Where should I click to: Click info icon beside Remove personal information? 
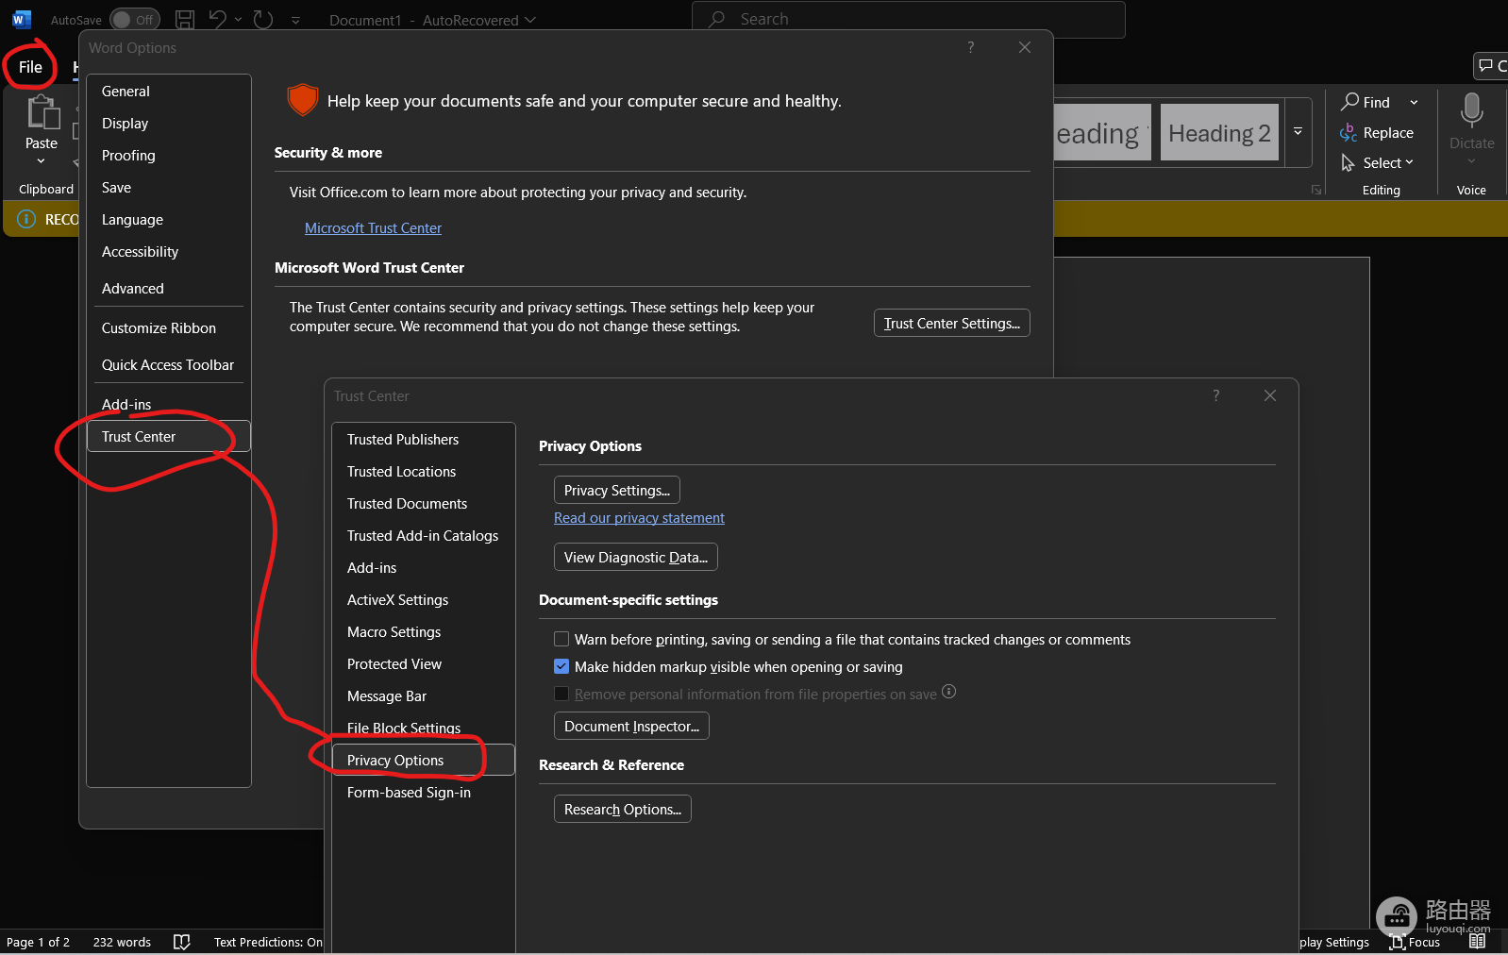(x=949, y=692)
